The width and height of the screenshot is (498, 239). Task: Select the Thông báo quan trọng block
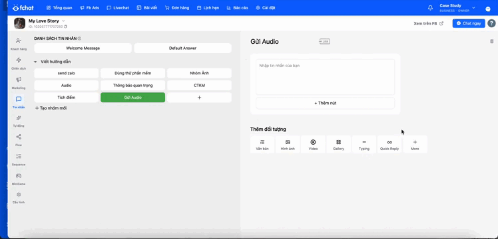pyautogui.click(x=132, y=86)
